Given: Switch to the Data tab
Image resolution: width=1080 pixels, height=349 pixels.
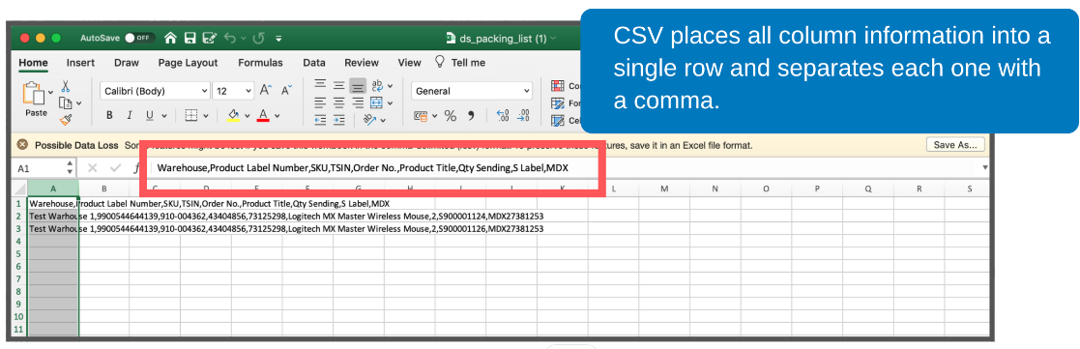Looking at the screenshot, I should point(314,63).
